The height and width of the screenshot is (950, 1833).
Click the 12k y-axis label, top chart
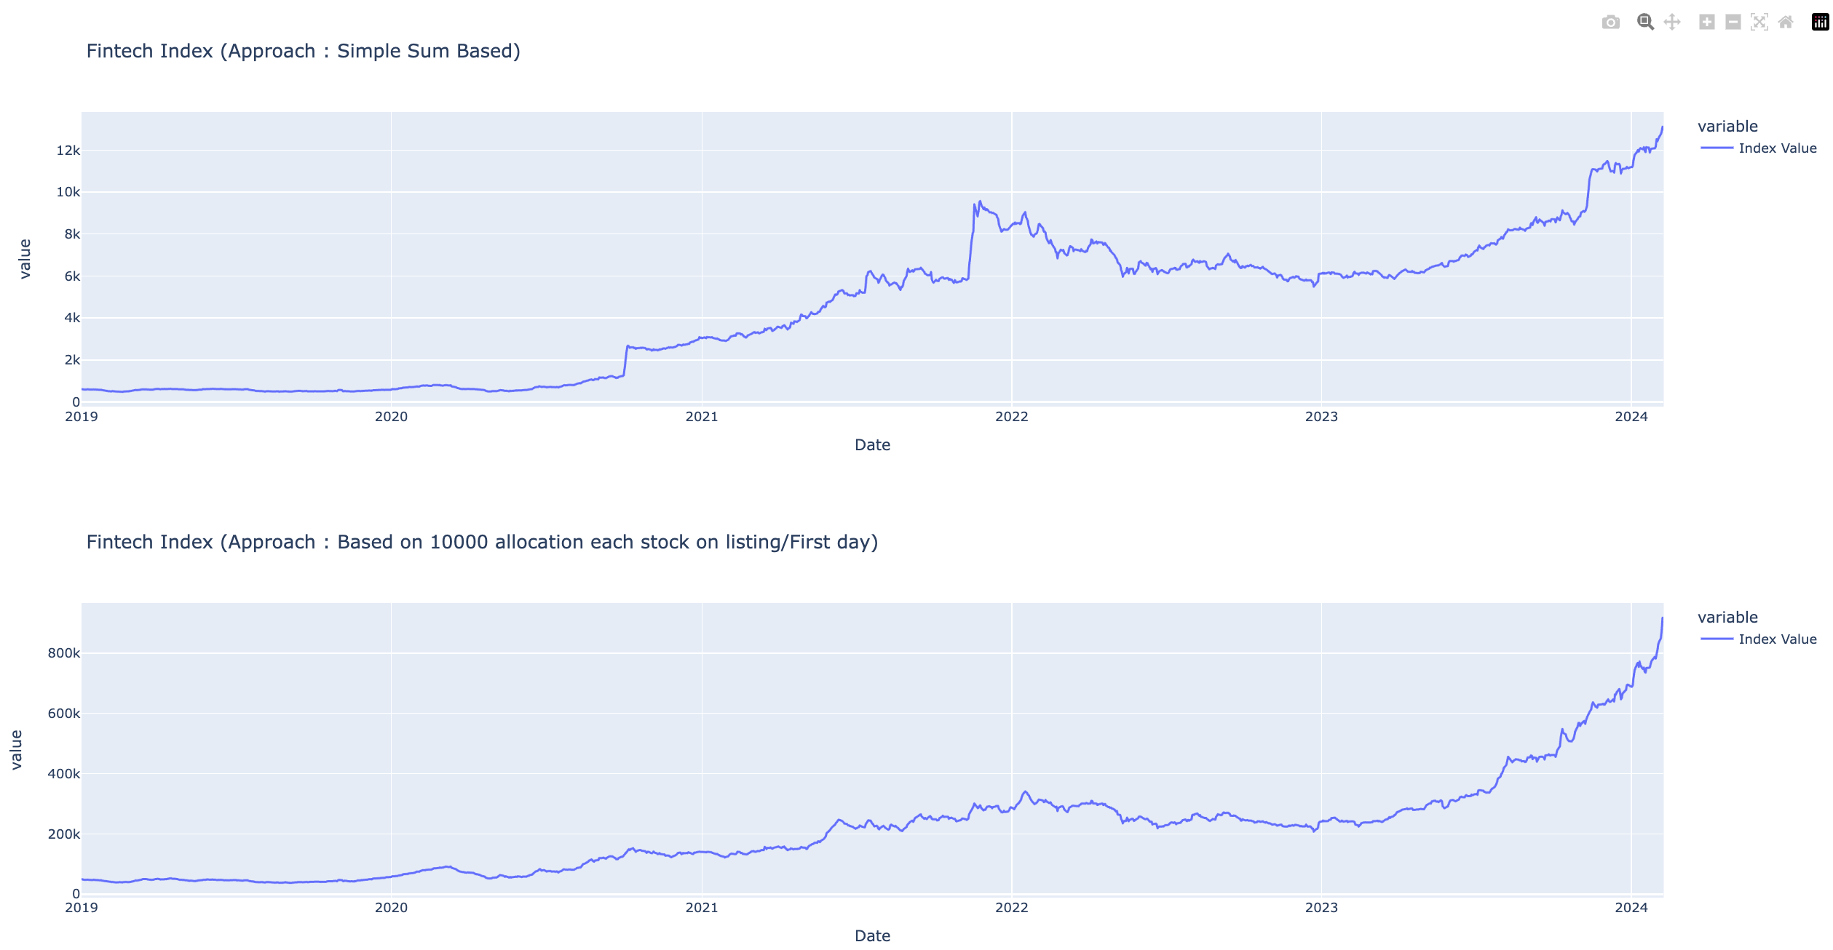click(68, 151)
